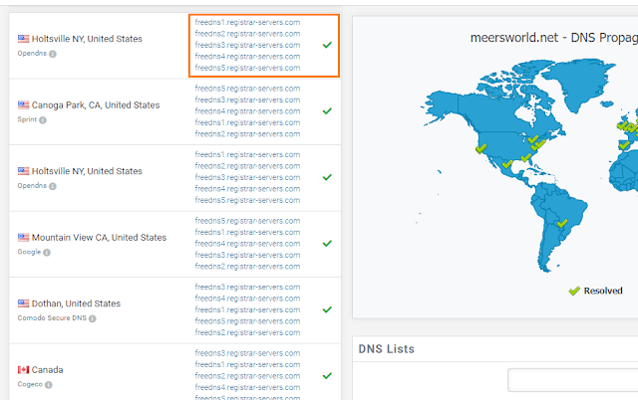Screen dimensions: 638x400
Task: Click the DNS Lists heading
Action: 386,349
